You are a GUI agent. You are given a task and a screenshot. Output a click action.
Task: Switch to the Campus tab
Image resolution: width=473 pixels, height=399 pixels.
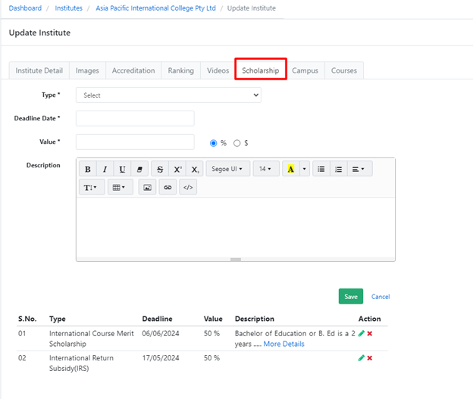[x=305, y=70]
